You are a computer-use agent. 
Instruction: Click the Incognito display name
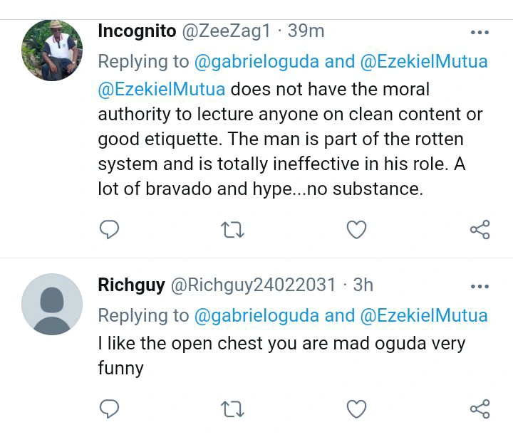137,31
